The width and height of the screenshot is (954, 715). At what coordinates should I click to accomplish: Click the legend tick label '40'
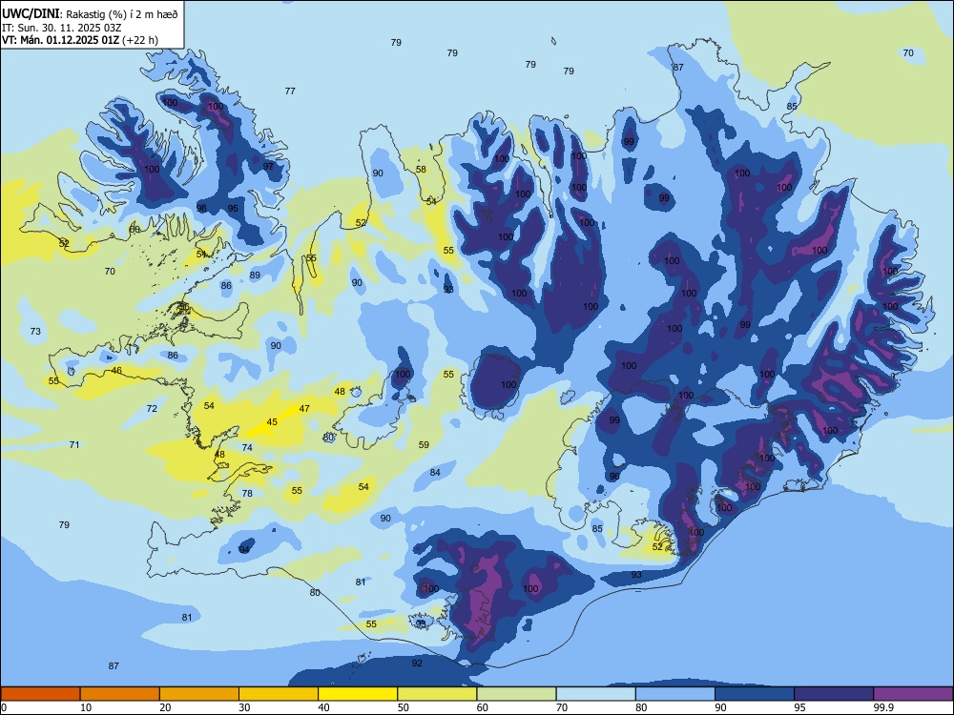click(323, 707)
